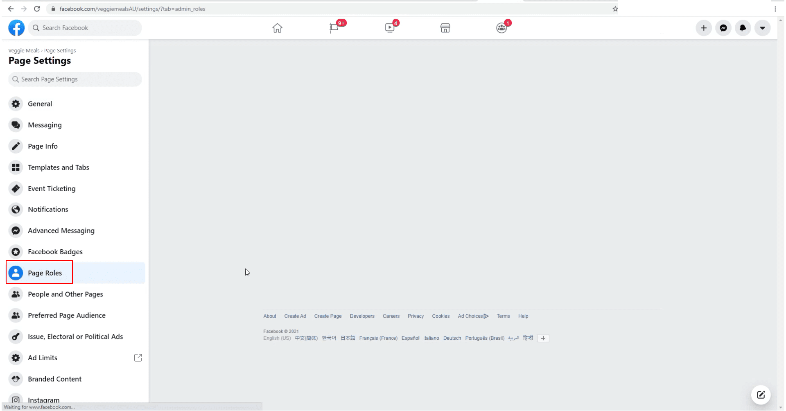786x411 pixels.
Task: Bookmark this page with star icon
Action: pos(615,9)
